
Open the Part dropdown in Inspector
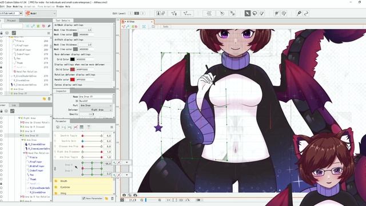click(96, 105)
